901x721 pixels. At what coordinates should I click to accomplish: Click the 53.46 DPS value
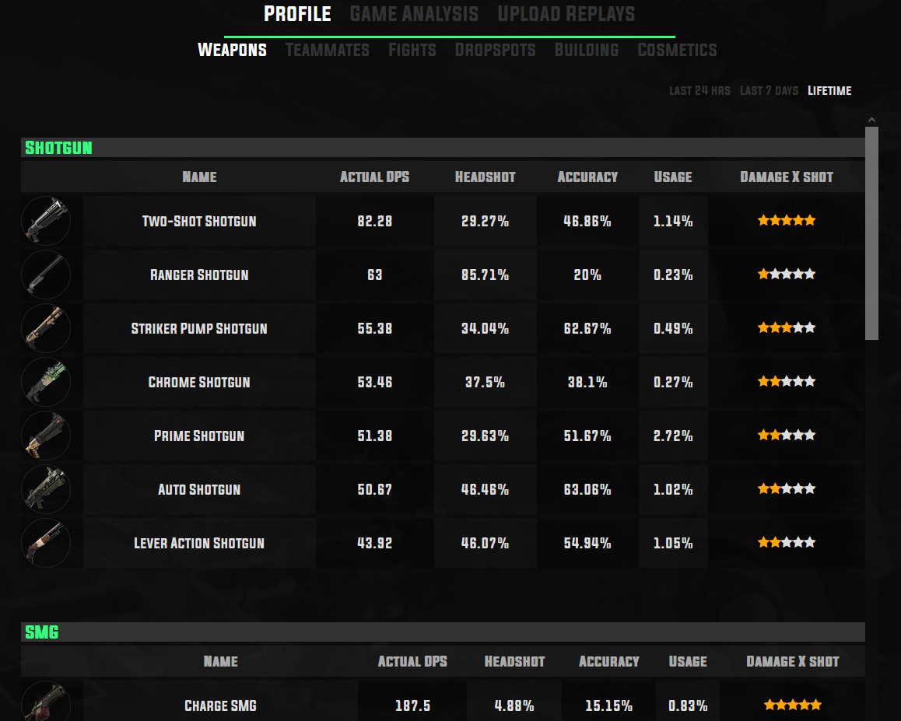(x=375, y=382)
